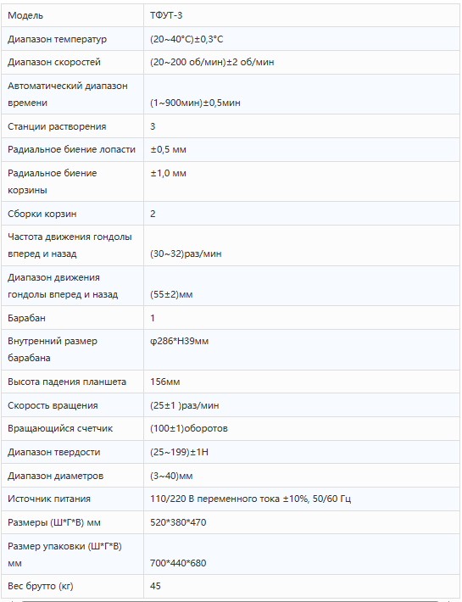Click the (1~900мин)±0,5мин time range value
This screenshot has height=602, width=462.
tap(195, 103)
